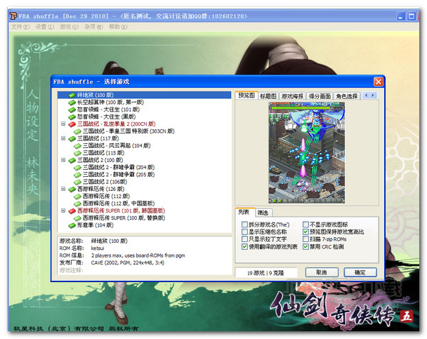Click the chip icon for 群雄争霸 (205 版)
The width and height of the screenshot is (427, 339).
pos(77,175)
